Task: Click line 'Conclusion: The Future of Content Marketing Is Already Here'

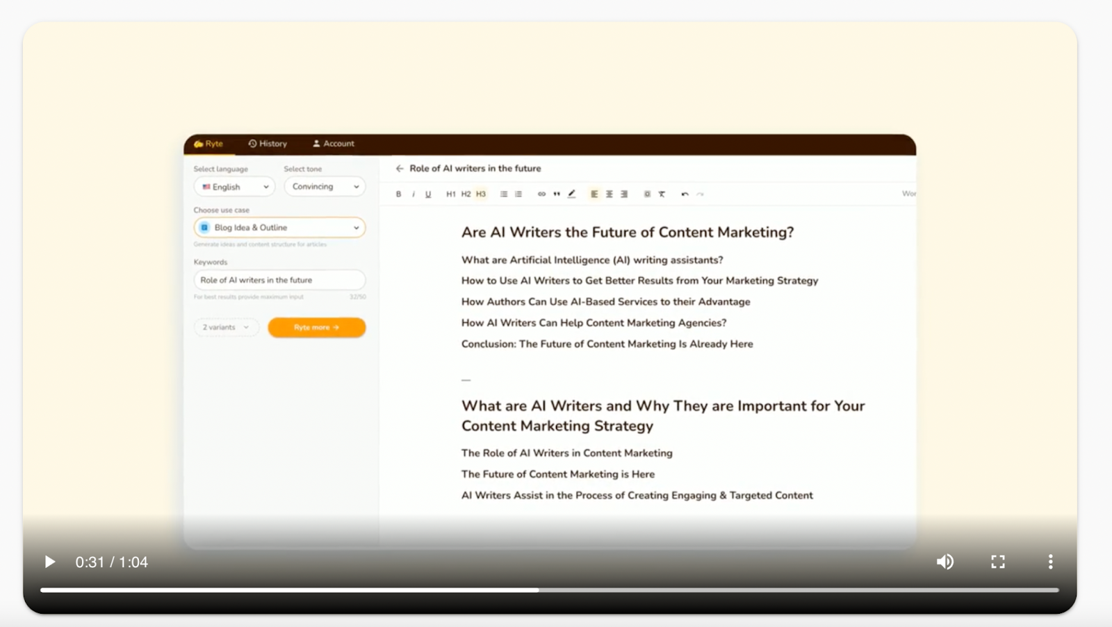Action: pyautogui.click(x=607, y=344)
